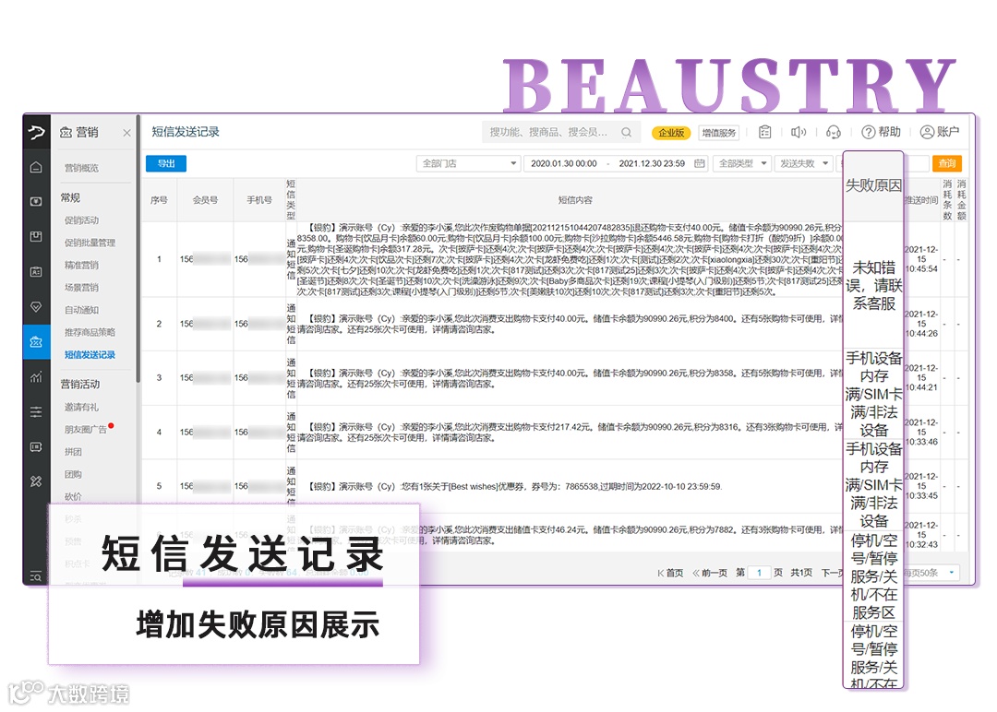Open 砍价 menu item
Viewport: 997px width, 712px height.
tap(73, 496)
